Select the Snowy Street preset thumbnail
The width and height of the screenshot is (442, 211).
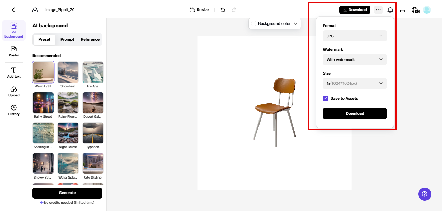(43, 163)
